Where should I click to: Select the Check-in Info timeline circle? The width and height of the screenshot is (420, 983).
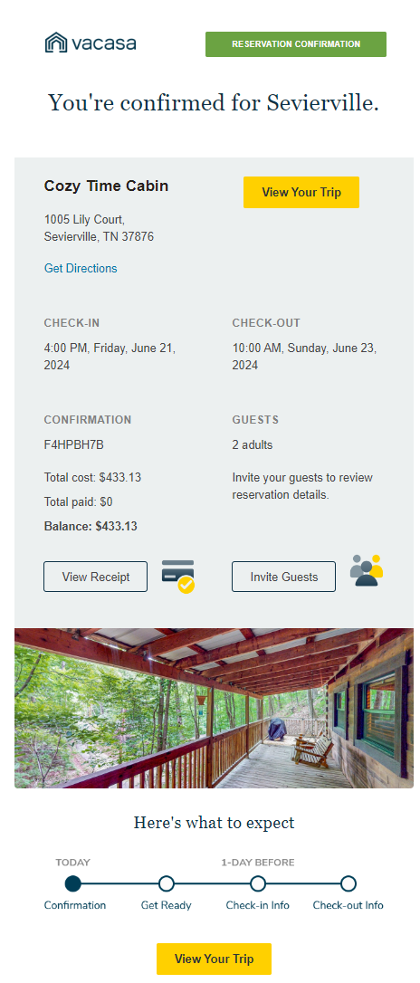[x=258, y=884]
